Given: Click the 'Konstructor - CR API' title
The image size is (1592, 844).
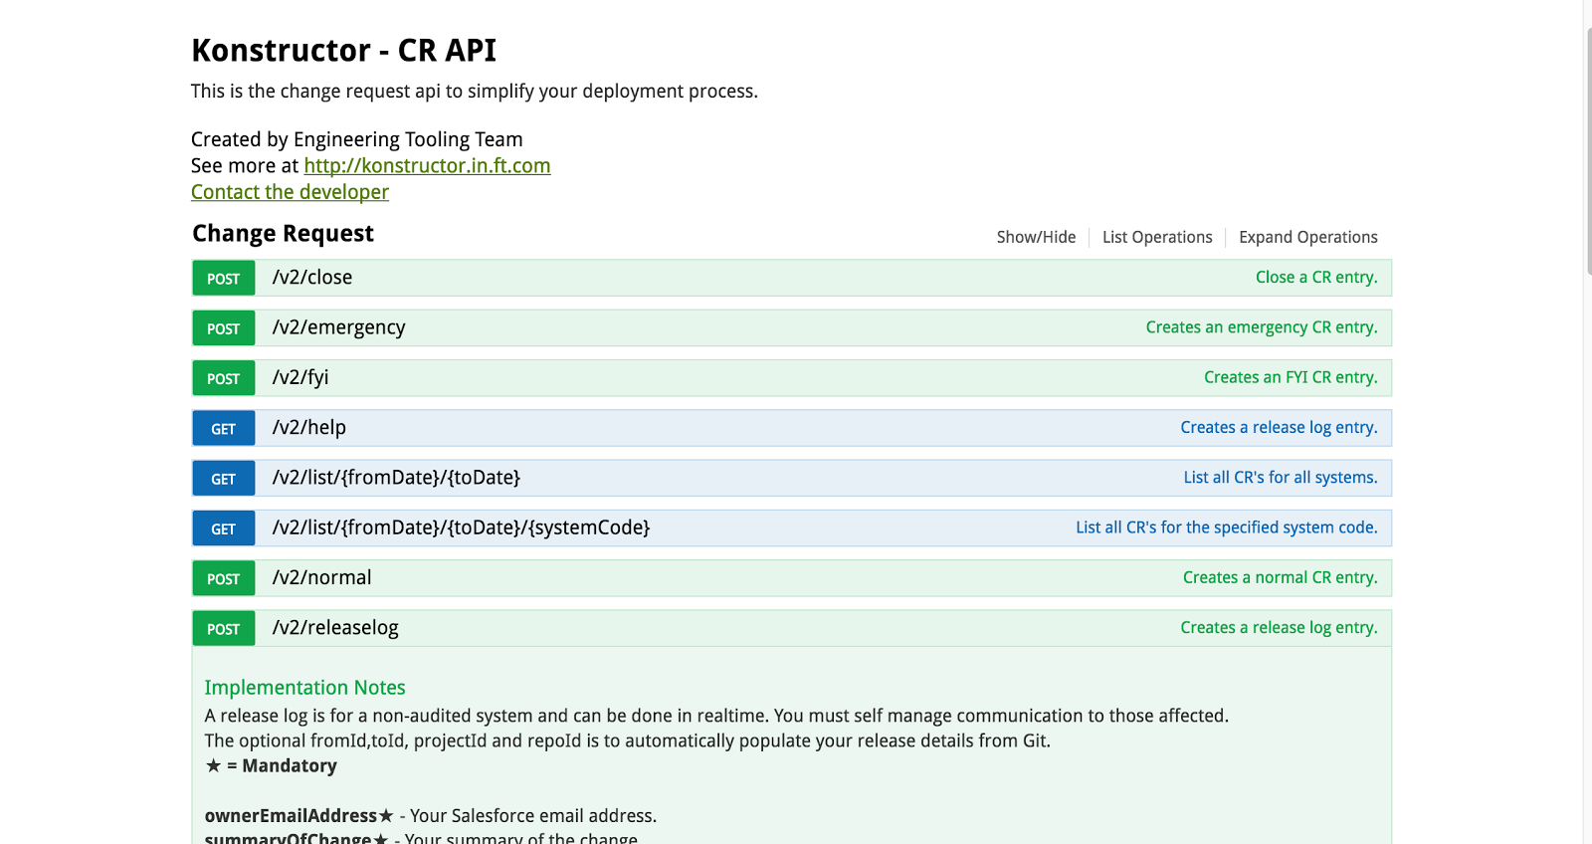Looking at the screenshot, I should pos(343,50).
